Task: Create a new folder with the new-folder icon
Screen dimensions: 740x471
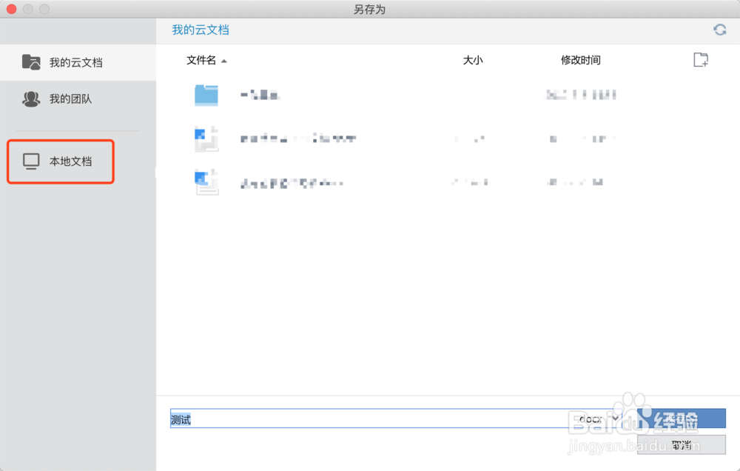Action: pyautogui.click(x=700, y=60)
